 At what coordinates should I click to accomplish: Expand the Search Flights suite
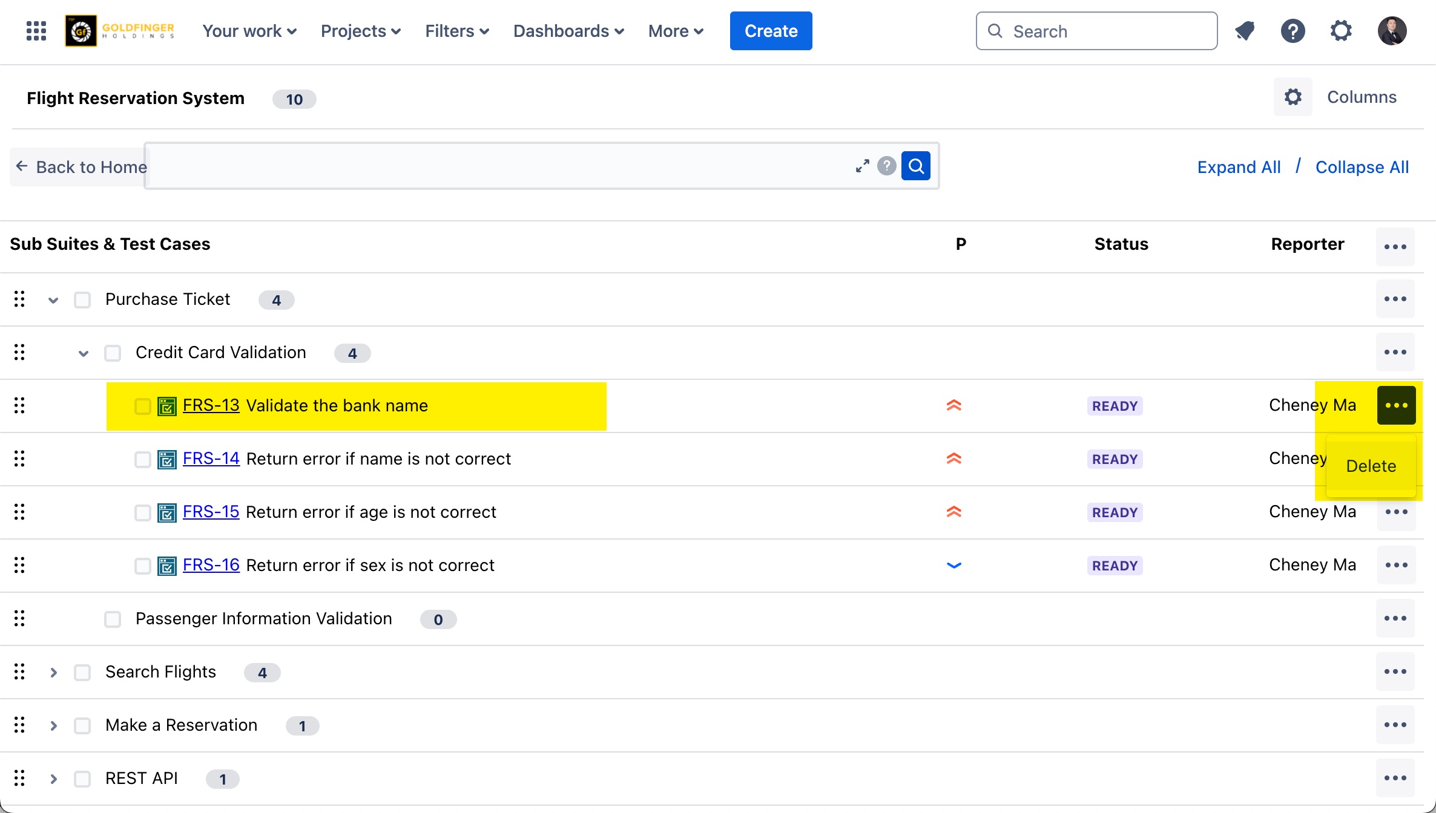pyautogui.click(x=53, y=672)
